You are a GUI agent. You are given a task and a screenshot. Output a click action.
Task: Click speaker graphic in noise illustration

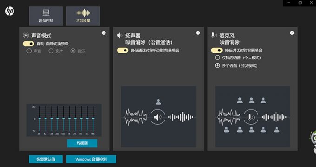158,117
